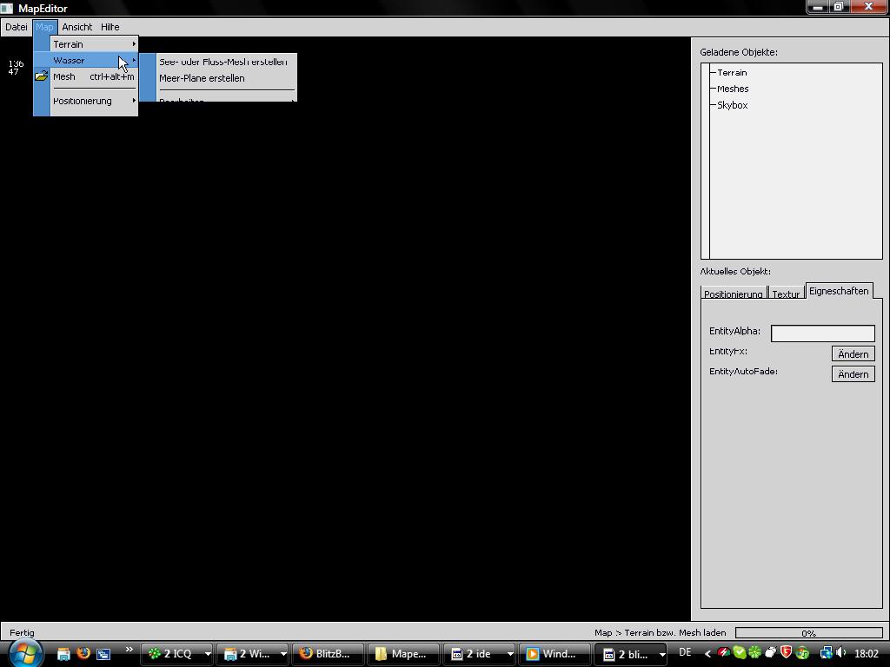Open the Ansicht menu
Image resolution: width=890 pixels, height=667 pixels.
pyautogui.click(x=76, y=27)
